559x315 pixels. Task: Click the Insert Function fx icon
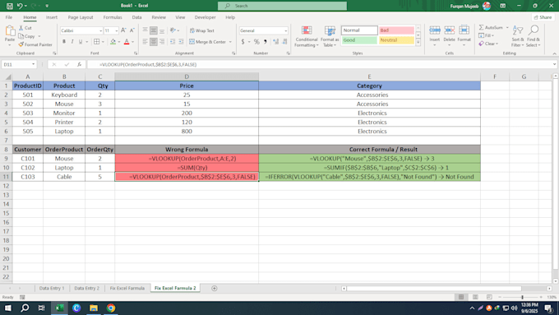tap(79, 64)
